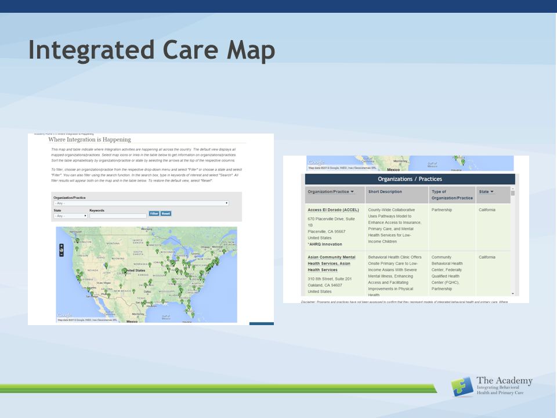Click 'Type of Organization/Practice' column header

(x=452, y=195)
